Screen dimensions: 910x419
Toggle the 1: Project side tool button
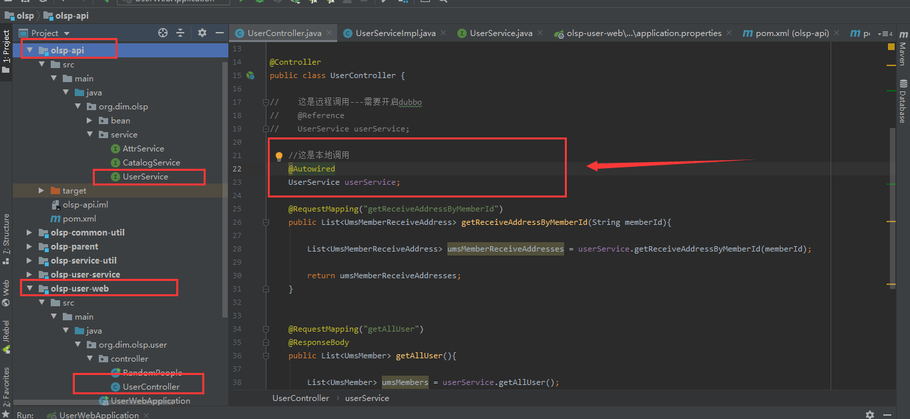[x=6, y=51]
